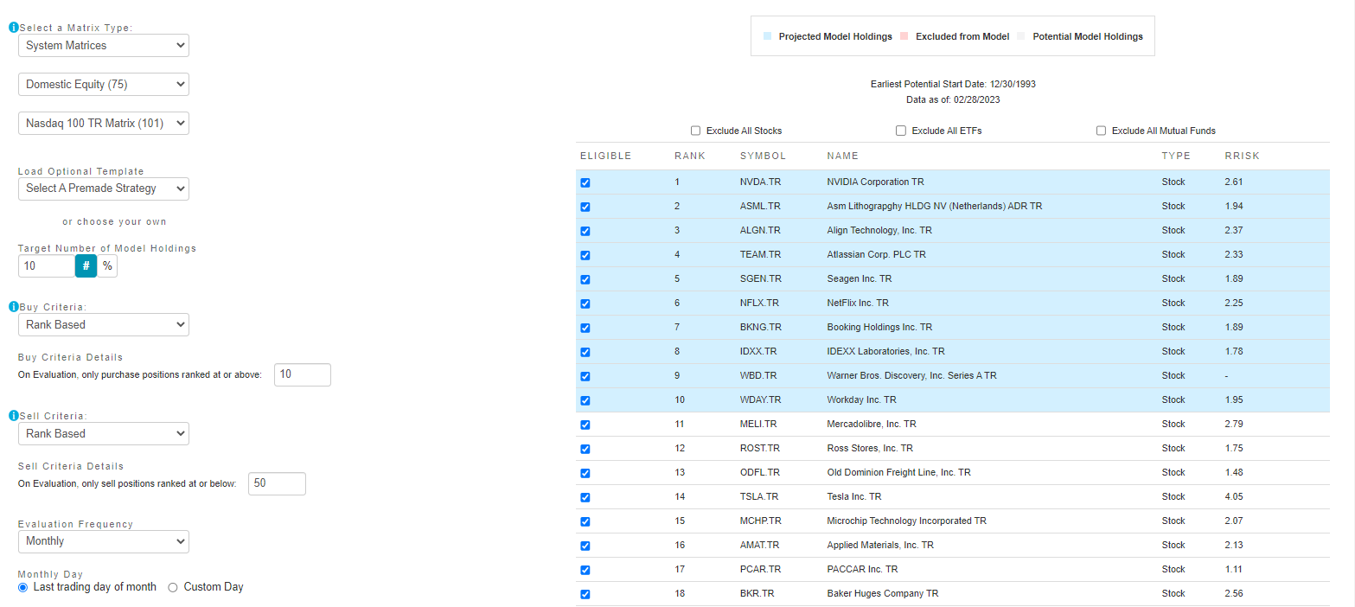The height and width of the screenshot is (607, 1355).
Task: Click Earliest Potential Start Date text
Action: (x=953, y=84)
